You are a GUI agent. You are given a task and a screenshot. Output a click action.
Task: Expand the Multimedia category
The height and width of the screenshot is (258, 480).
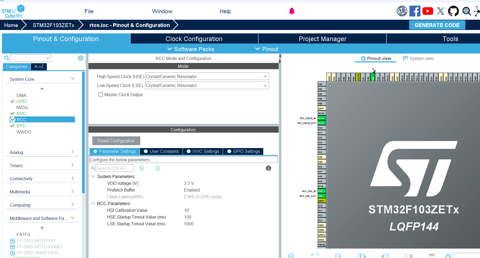tap(73, 191)
